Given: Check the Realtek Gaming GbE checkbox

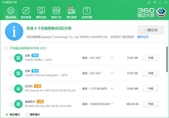Looking at the screenshot, I should [11, 104].
